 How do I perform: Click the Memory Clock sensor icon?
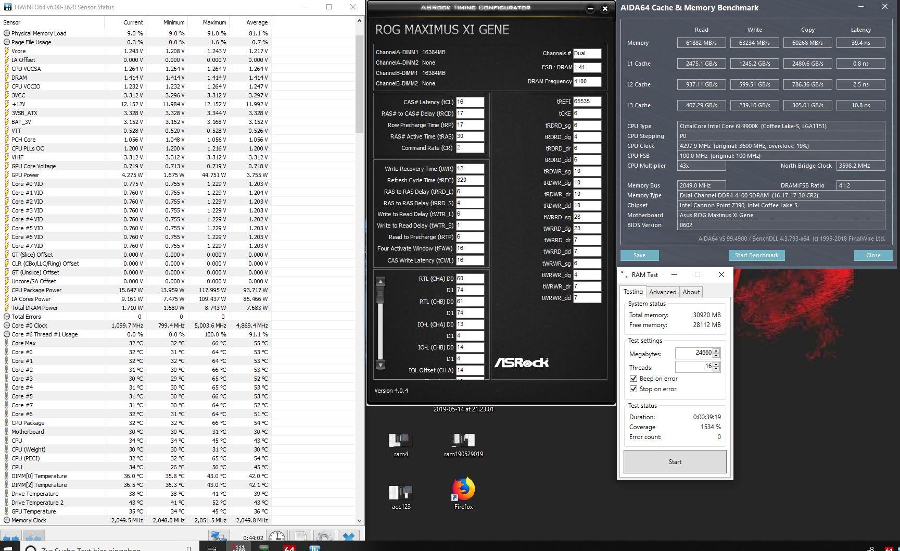[7, 520]
